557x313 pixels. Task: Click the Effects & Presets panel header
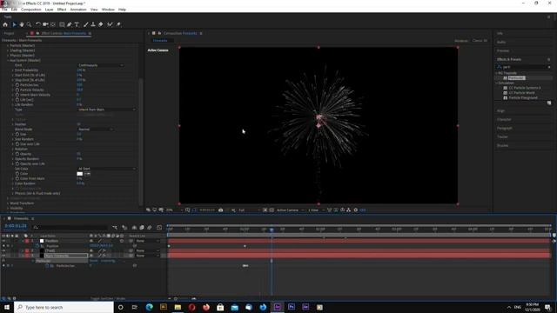pyautogui.click(x=509, y=59)
